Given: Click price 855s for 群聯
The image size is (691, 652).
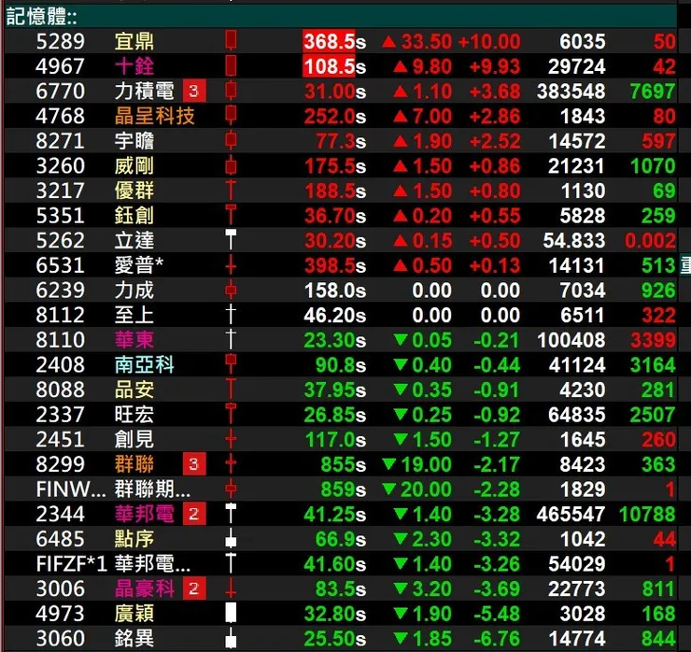Looking at the screenshot, I should (344, 464).
